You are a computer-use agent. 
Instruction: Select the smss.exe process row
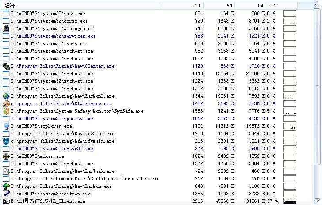(x=149, y=13)
